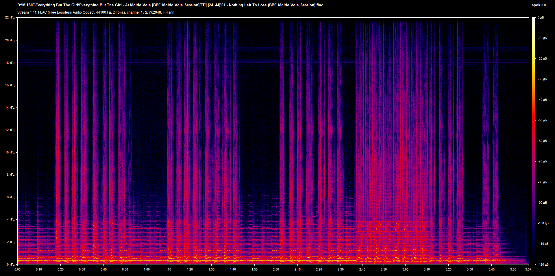Select the 0:30 time axis marker

click(82, 269)
